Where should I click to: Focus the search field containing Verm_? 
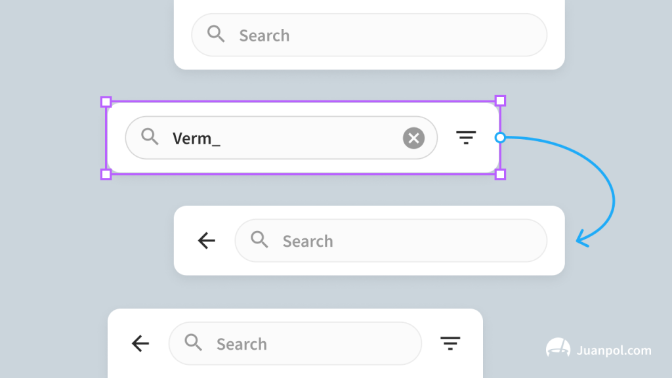pyautogui.click(x=281, y=138)
